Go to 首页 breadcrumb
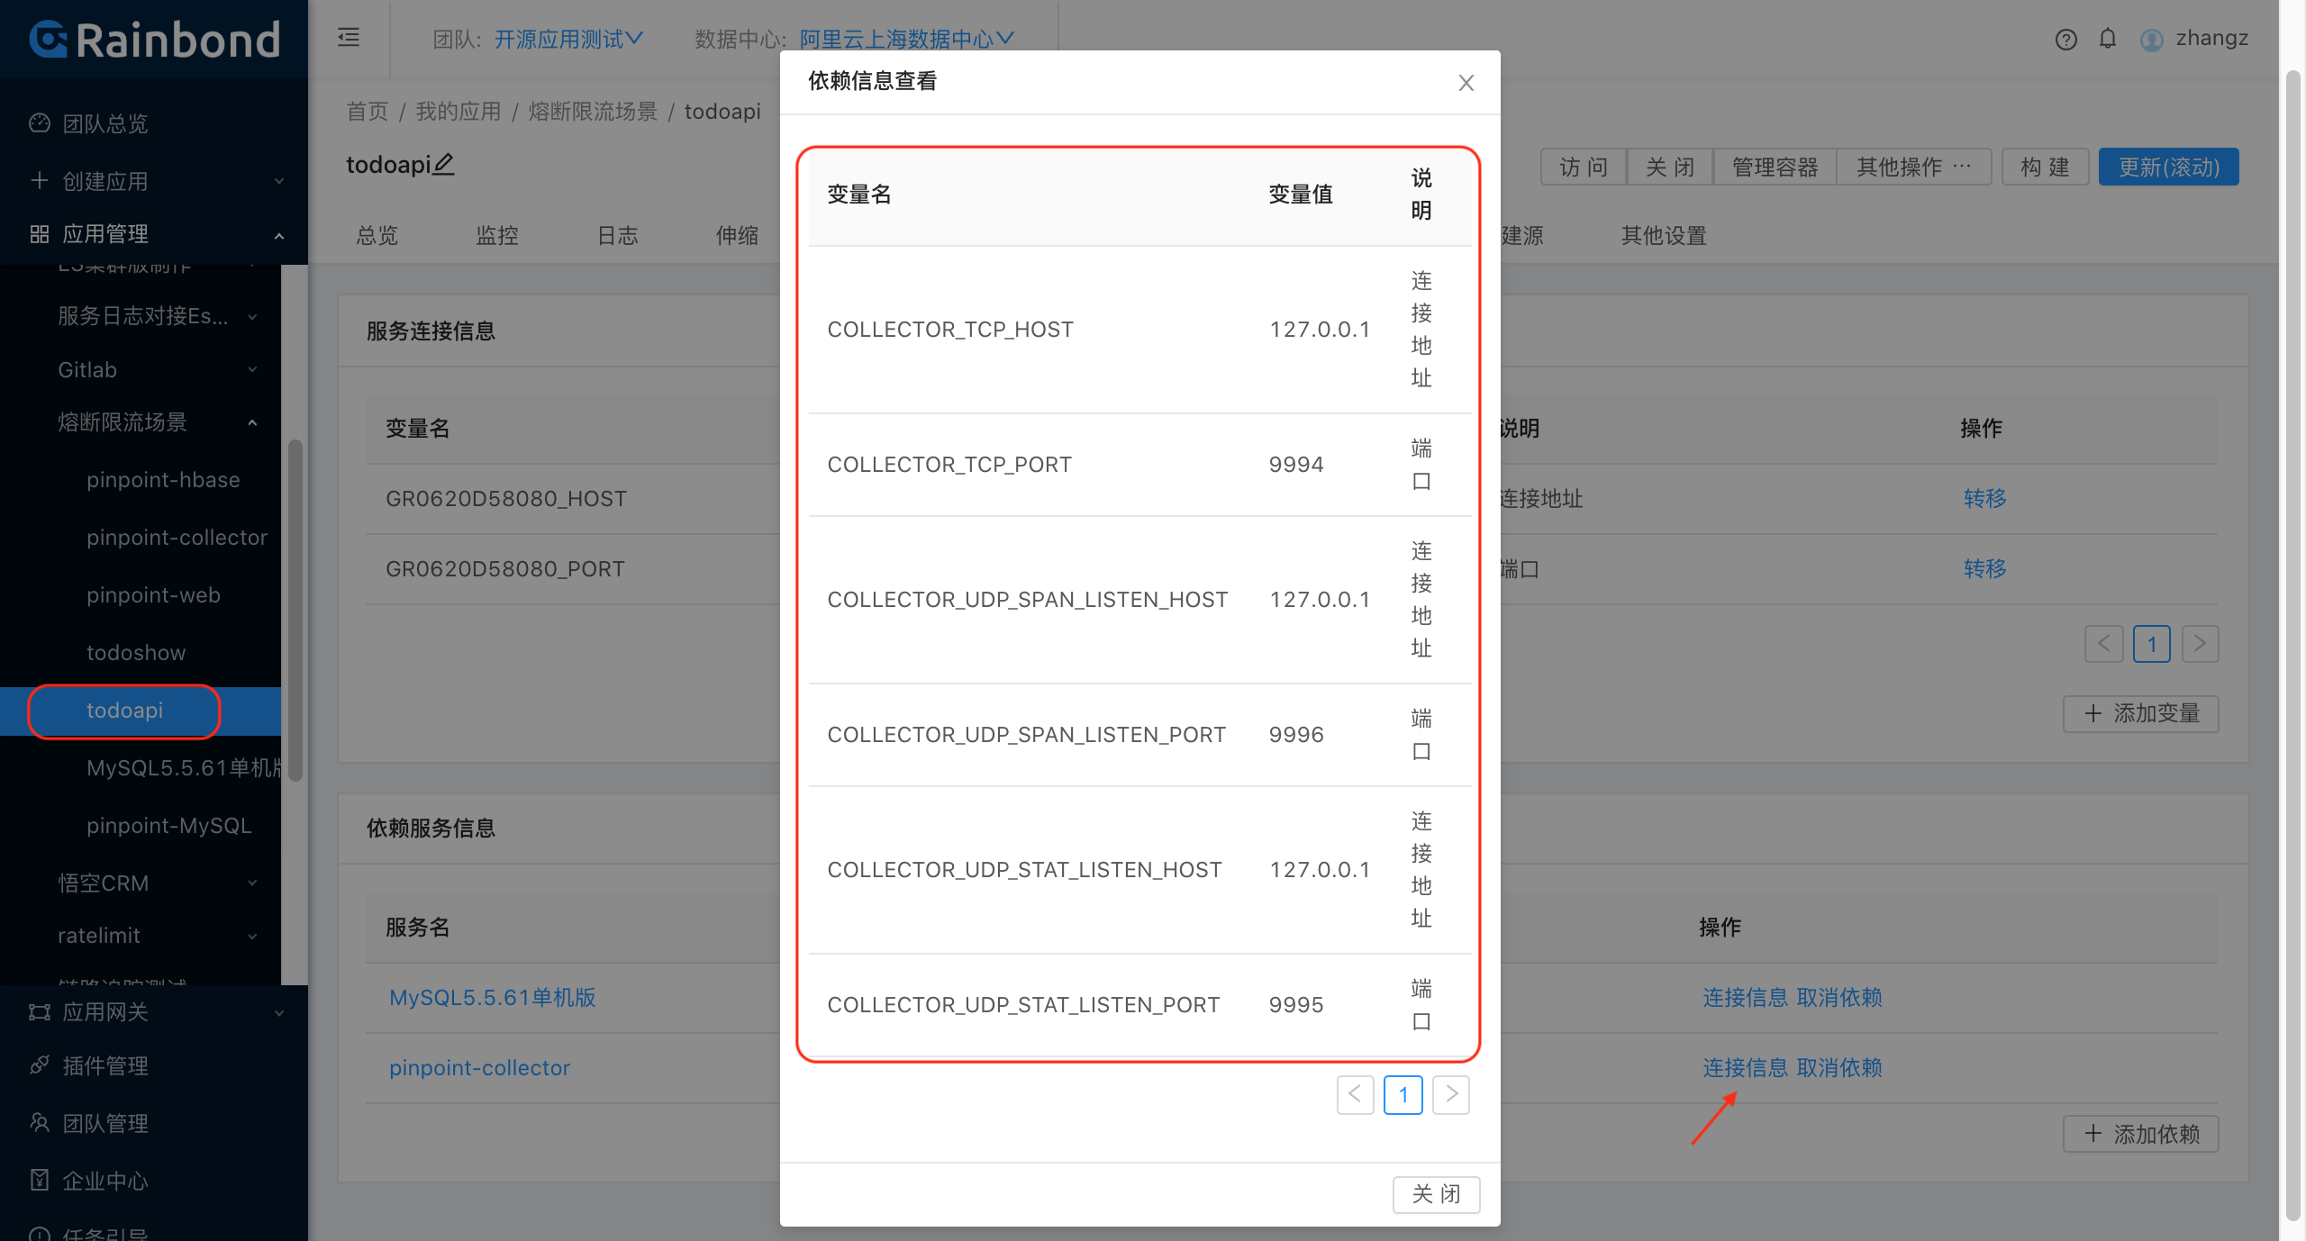 (368, 112)
